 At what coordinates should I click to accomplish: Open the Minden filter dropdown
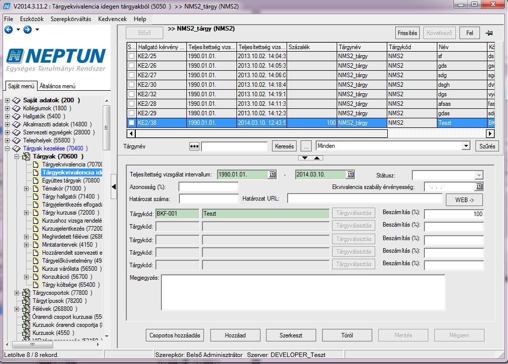(x=466, y=146)
